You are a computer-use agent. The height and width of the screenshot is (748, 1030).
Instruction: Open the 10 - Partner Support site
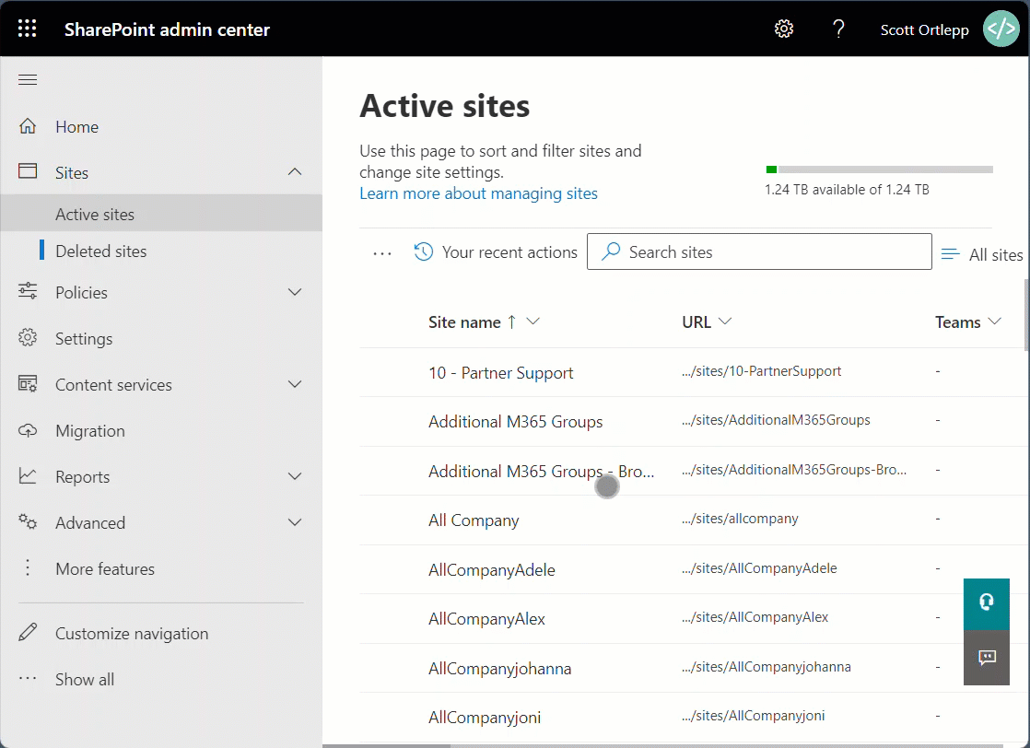[500, 373]
